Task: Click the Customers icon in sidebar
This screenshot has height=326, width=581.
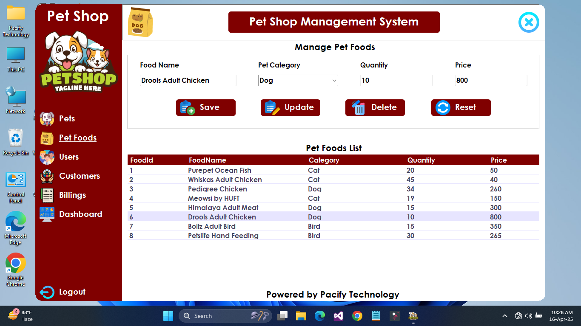Action: 47,176
